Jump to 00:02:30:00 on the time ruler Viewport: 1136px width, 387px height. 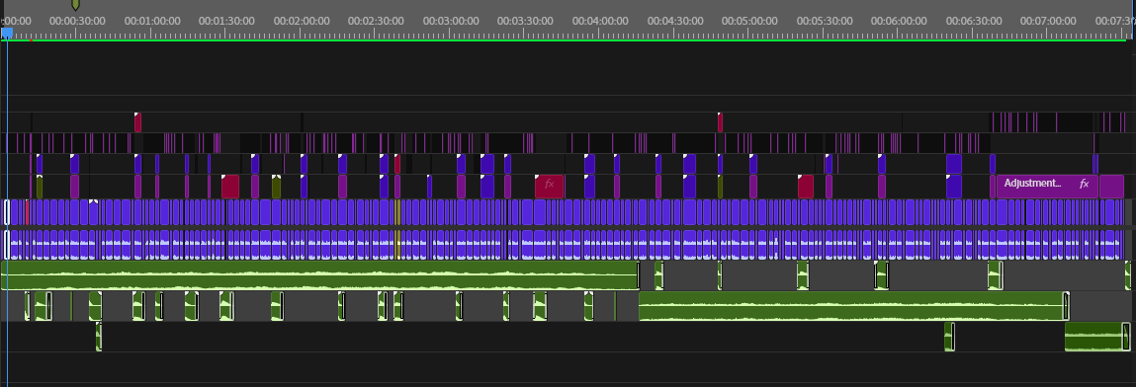click(x=376, y=21)
